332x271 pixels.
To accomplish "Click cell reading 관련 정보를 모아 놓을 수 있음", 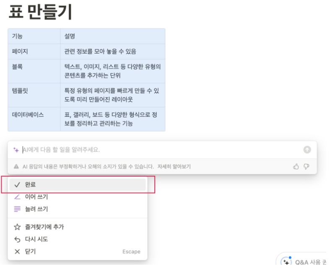I will click(113, 52).
